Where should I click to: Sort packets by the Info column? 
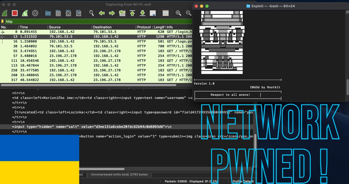179,27
